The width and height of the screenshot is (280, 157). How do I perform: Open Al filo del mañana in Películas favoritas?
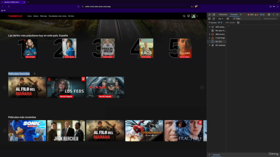coord(27,87)
